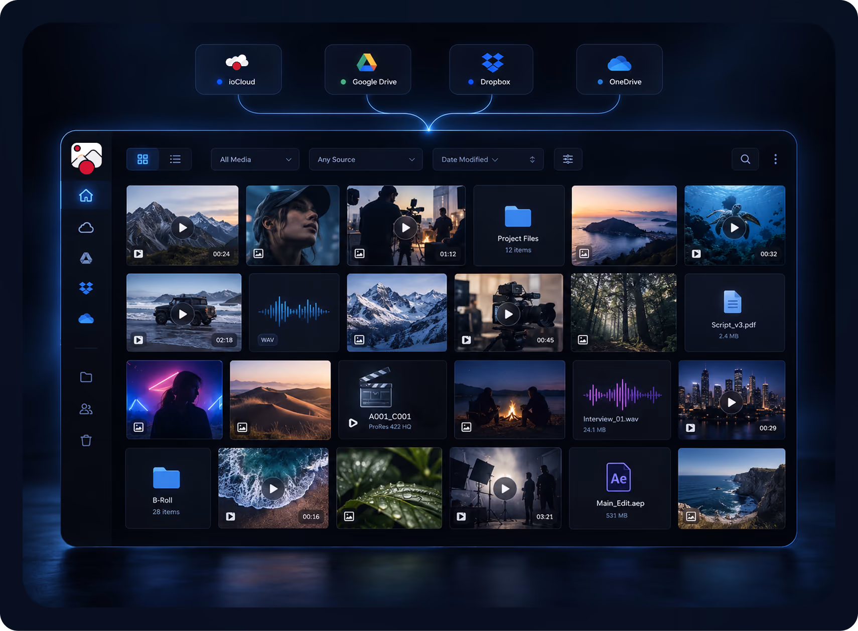Open the ioCloud outline icon in sidebar

pos(86,228)
